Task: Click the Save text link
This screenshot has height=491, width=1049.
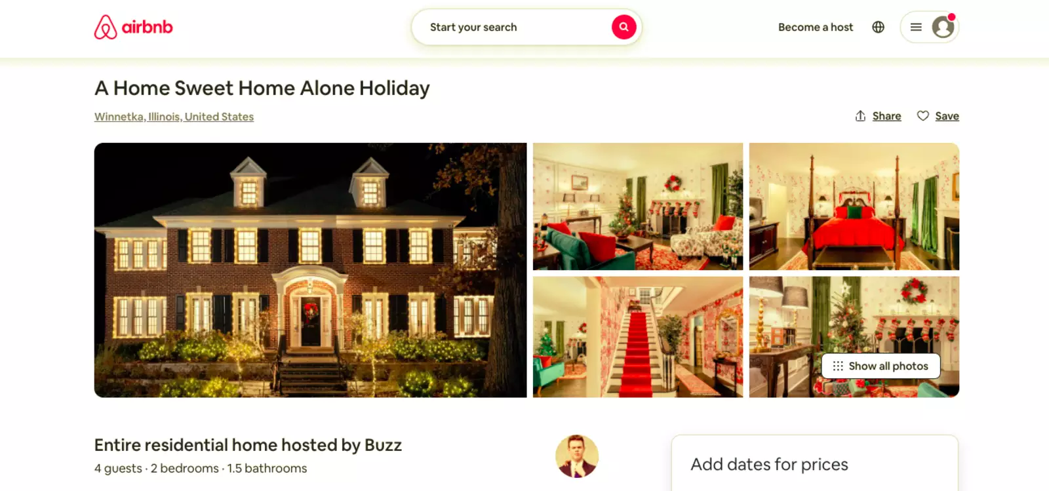Action: [947, 116]
